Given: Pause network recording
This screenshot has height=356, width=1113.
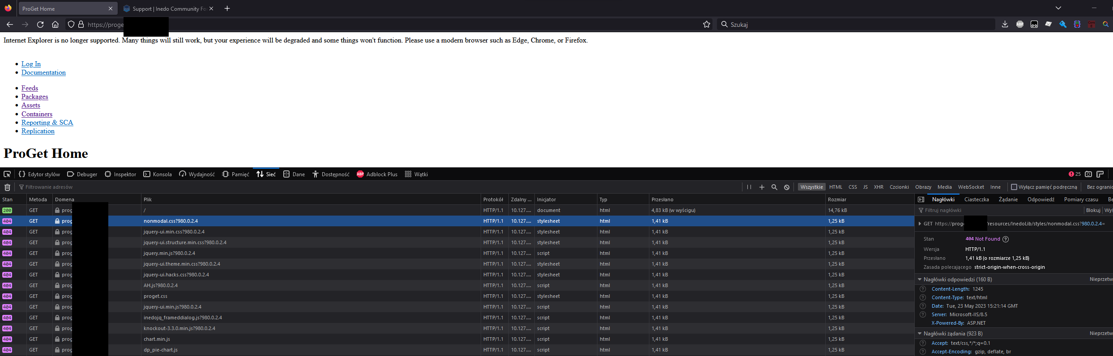Looking at the screenshot, I should point(749,187).
